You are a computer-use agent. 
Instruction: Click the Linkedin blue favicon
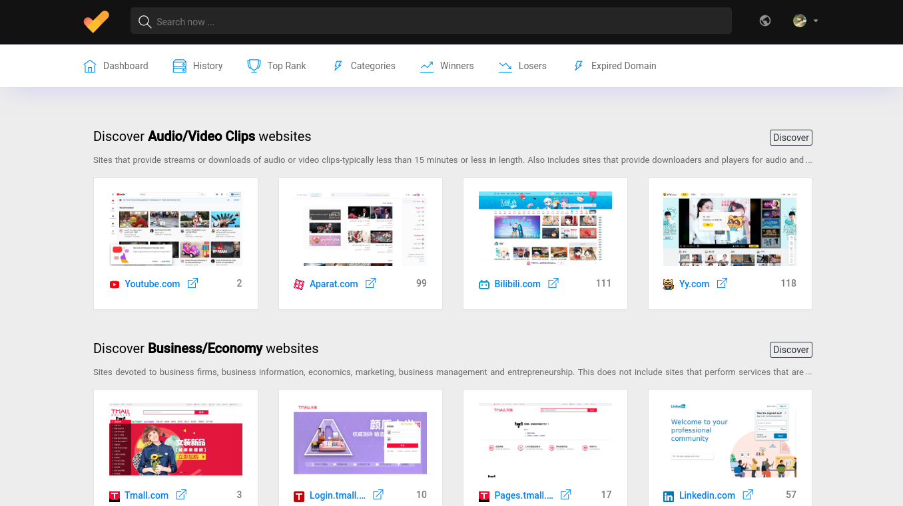pos(669,497)
